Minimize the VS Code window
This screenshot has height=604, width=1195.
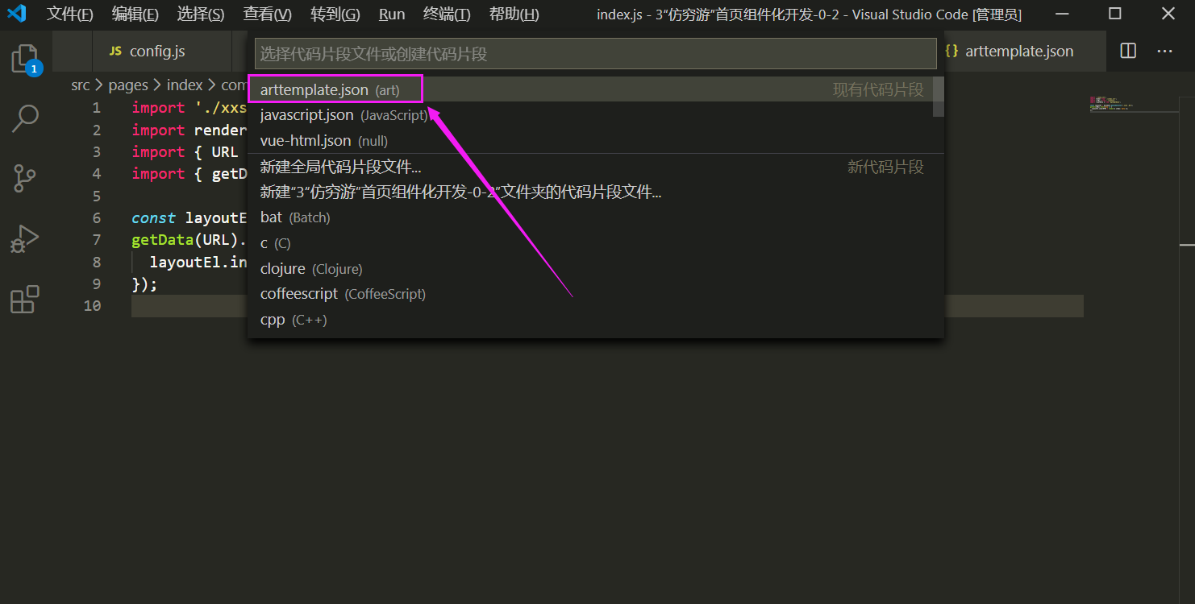tap(1061, 14)
